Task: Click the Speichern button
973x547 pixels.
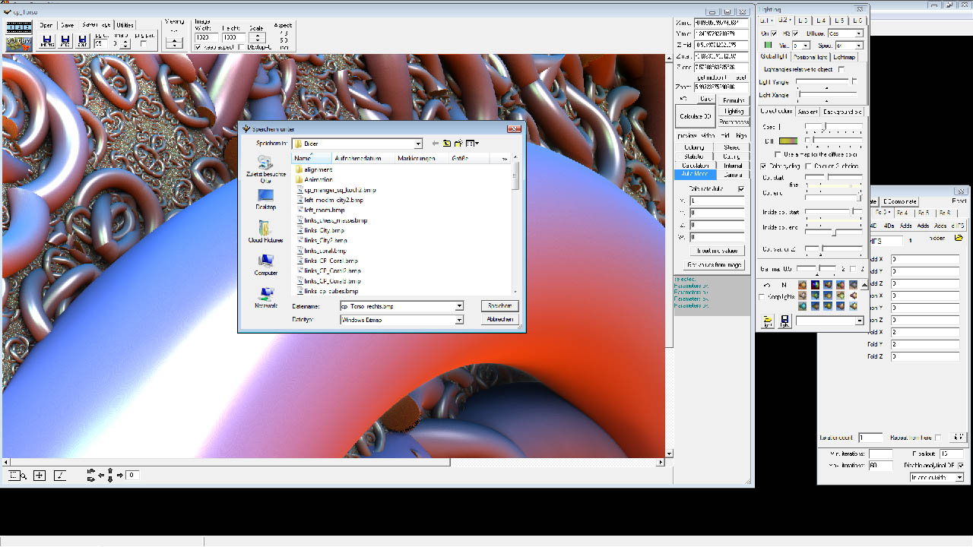Action: [499, 305]
